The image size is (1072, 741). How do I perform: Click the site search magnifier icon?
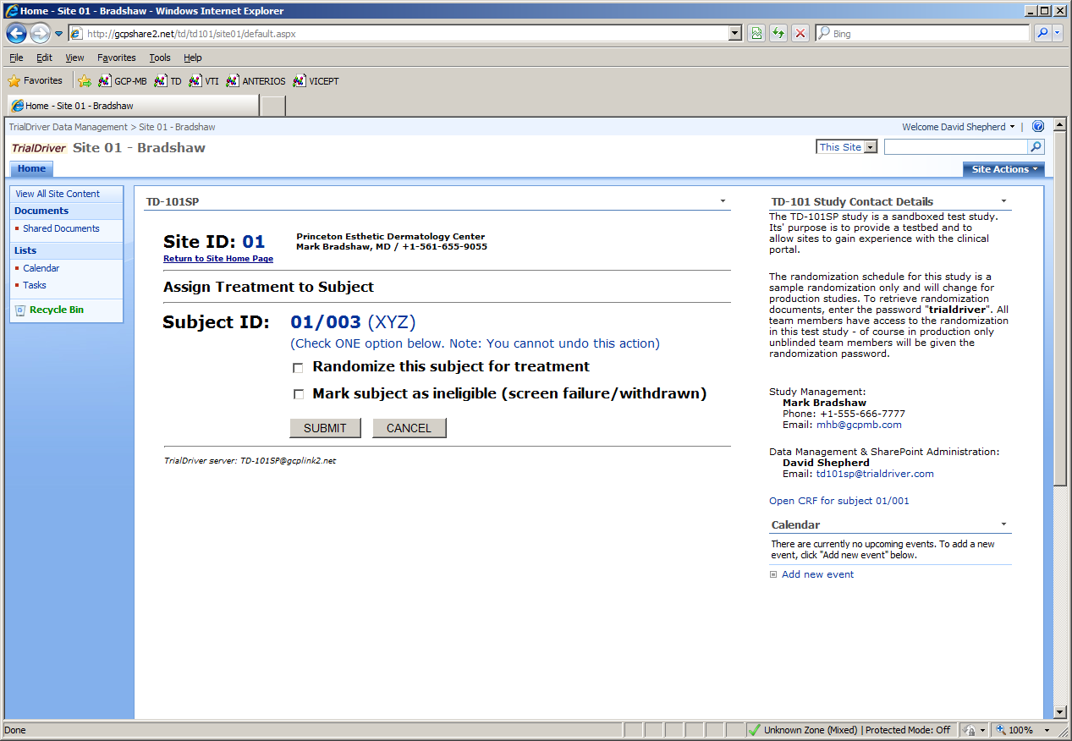tap(1036, 147)
